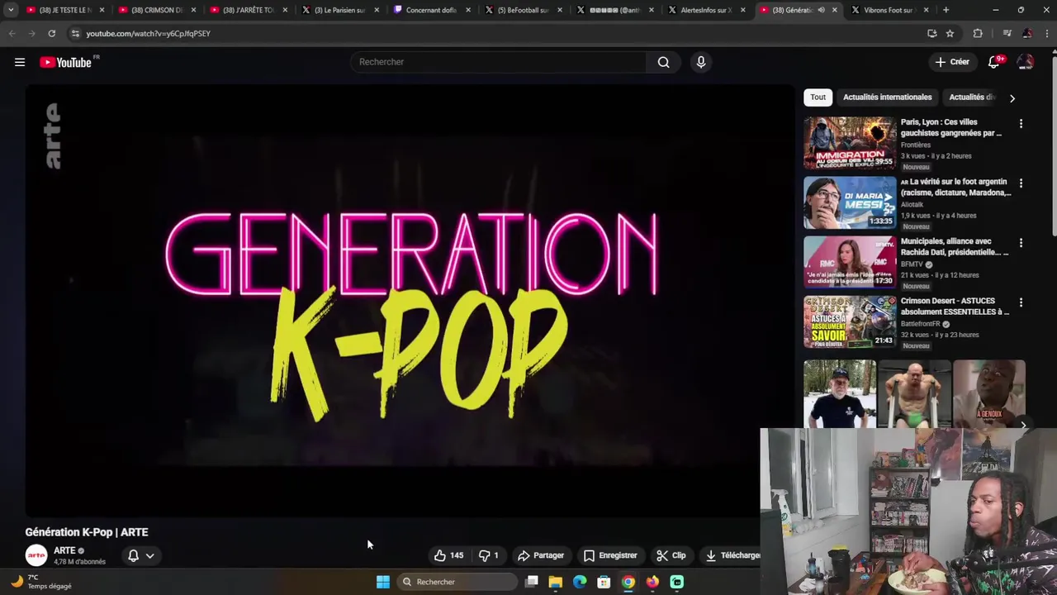Open Task View from the taskbar

pos(532,582)
